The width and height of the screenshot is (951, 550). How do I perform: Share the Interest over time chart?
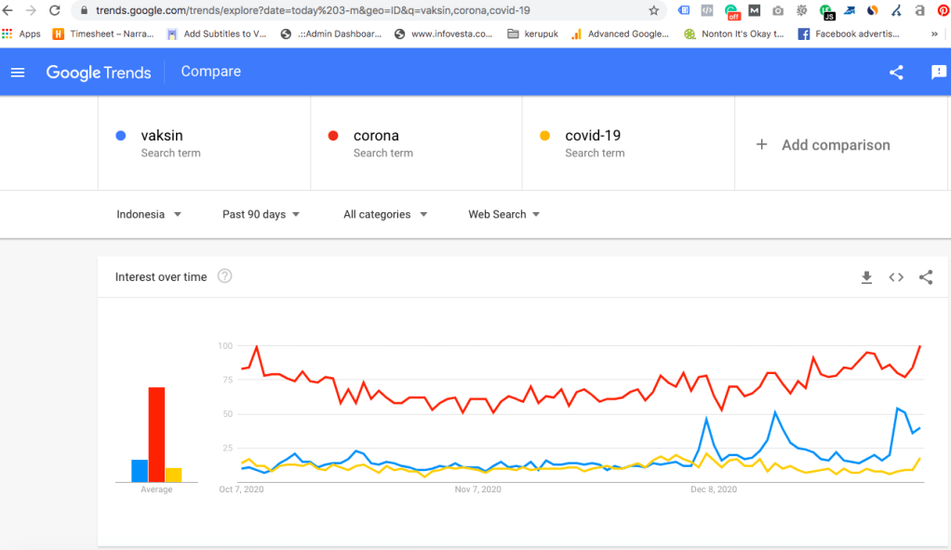click(x=926, y=277)
